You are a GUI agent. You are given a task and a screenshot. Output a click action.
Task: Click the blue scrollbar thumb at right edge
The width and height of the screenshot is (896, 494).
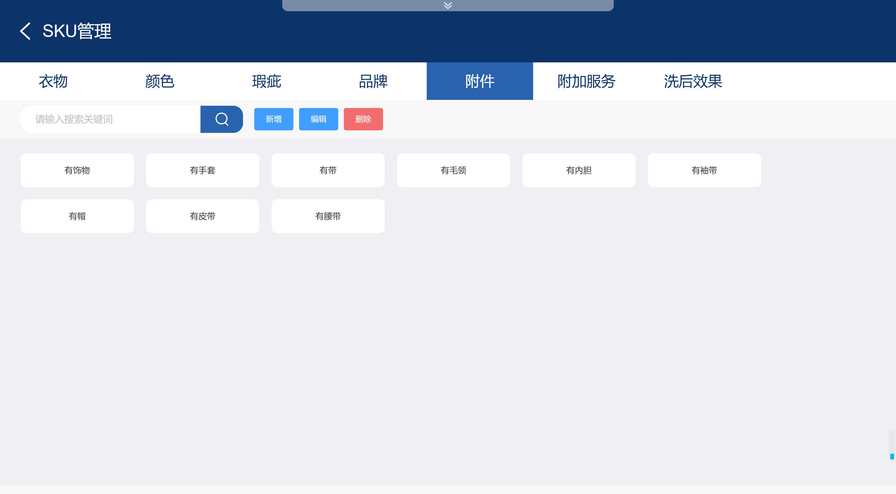click(892, 457)
